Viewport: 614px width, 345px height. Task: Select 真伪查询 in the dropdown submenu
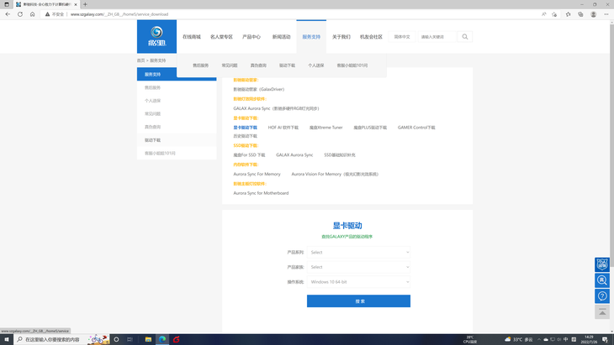coord(258,65)
